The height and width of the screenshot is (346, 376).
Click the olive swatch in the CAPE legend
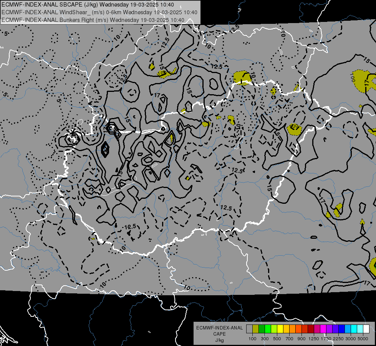pyautogui.click(x=255, y=329)
